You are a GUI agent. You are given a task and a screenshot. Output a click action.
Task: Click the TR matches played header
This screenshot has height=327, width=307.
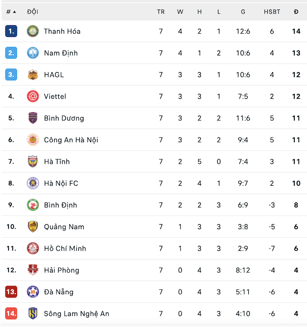click(x=161, y=12)
